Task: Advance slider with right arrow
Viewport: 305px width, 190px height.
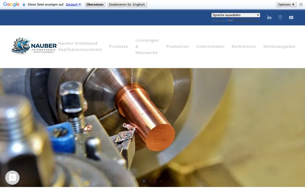Action: click(x=296, y=127)
